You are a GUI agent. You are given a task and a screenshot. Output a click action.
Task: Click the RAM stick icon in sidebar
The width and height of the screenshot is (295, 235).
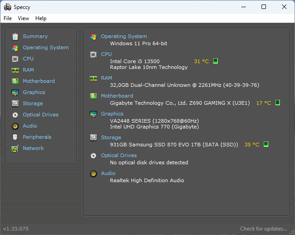15,70
